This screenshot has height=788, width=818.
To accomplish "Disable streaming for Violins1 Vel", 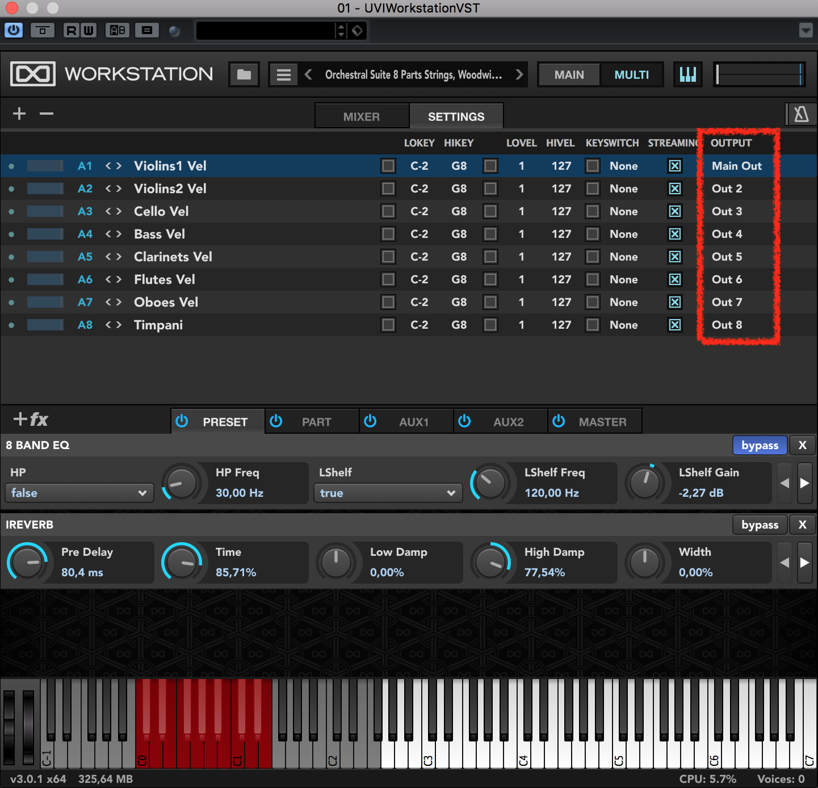I will [x=675, y=166].
